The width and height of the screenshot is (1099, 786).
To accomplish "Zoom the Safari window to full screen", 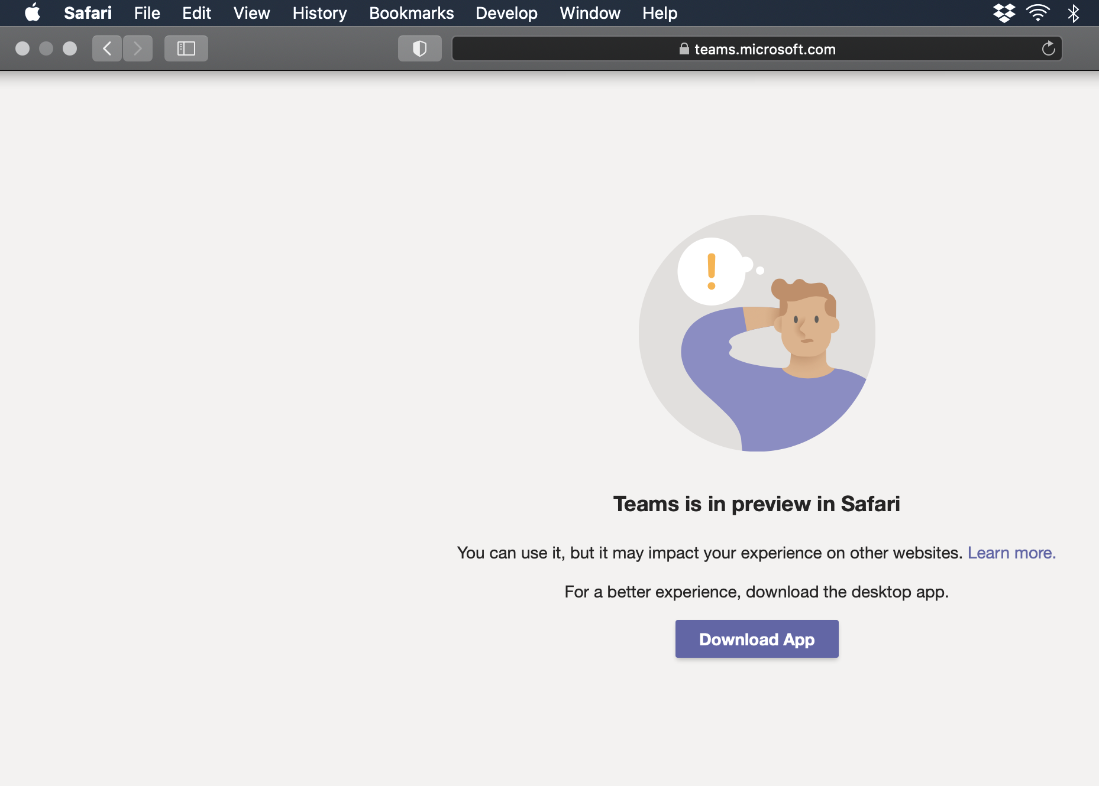I will pos(70,48).
